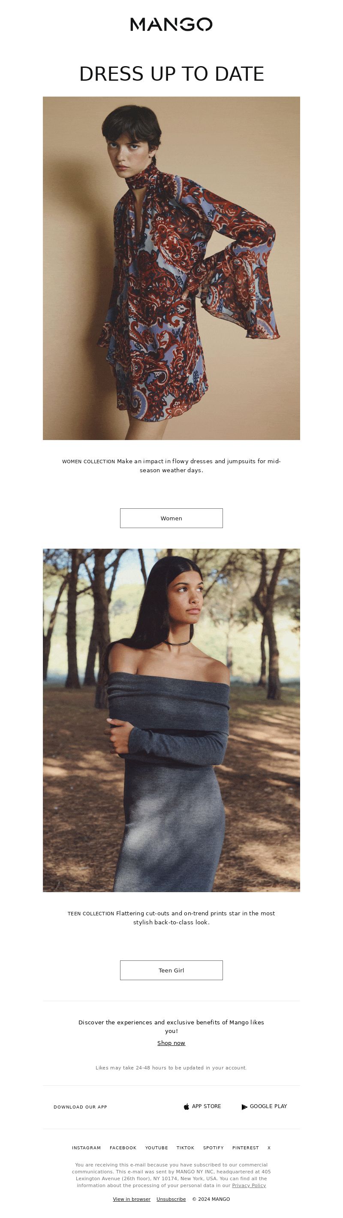Visit the FACEBOOK footer link

123,1148
